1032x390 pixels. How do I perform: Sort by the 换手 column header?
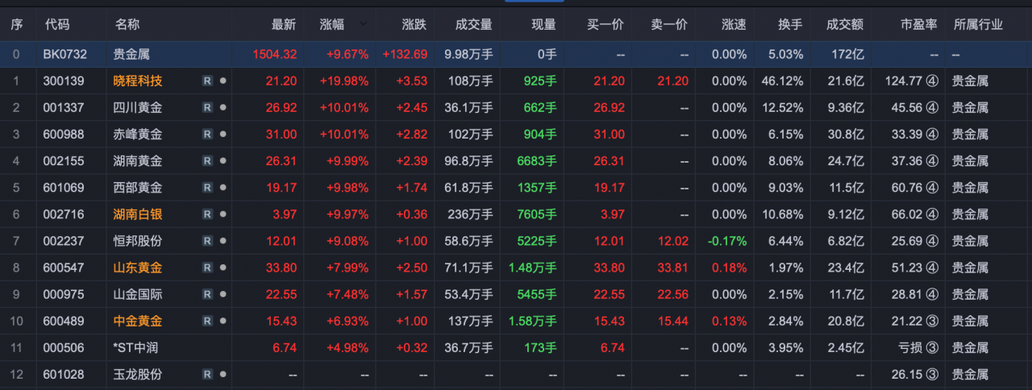[790, 25]
